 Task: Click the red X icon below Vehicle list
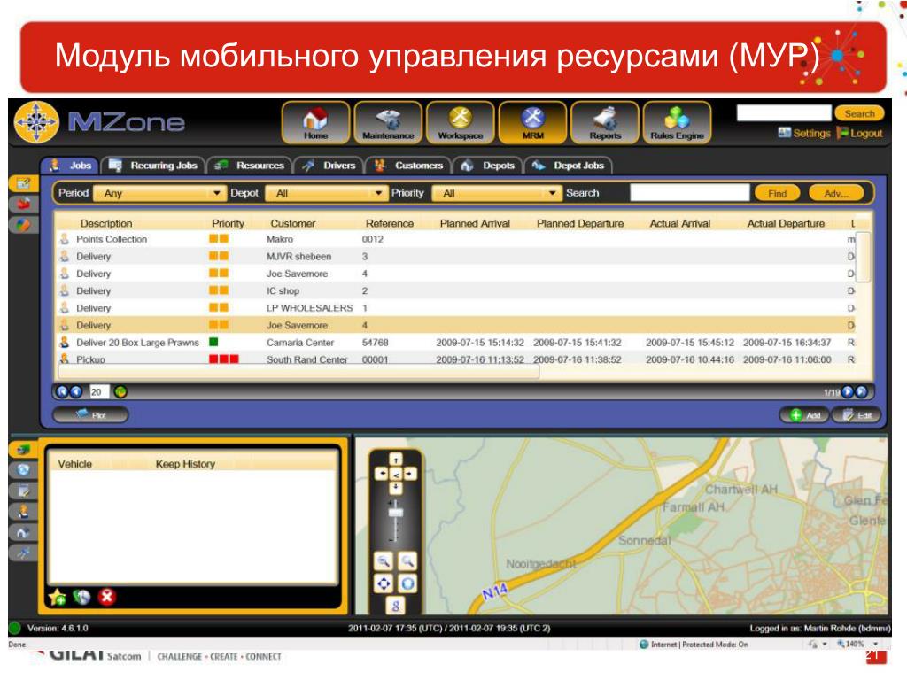point(106,596)
